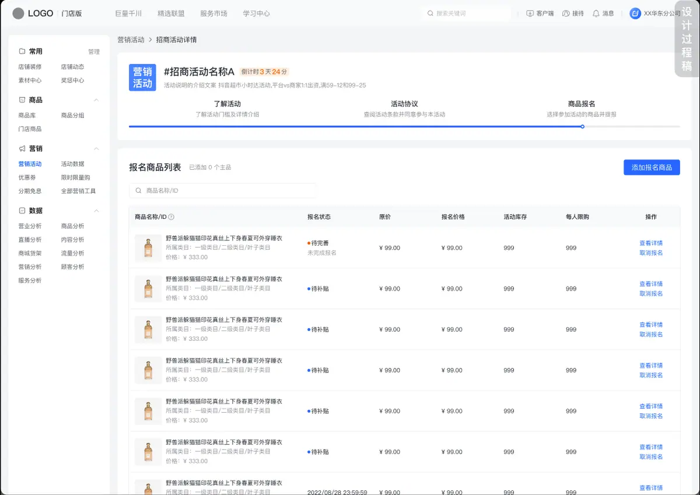Collapse the 营销 sidebar section
700x495 pixels.
click(x=97, y=148)
